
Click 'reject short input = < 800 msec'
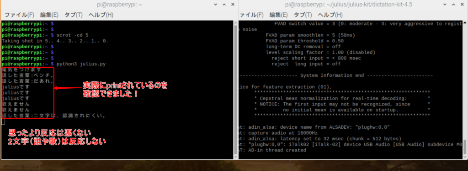tap(316, 58)
